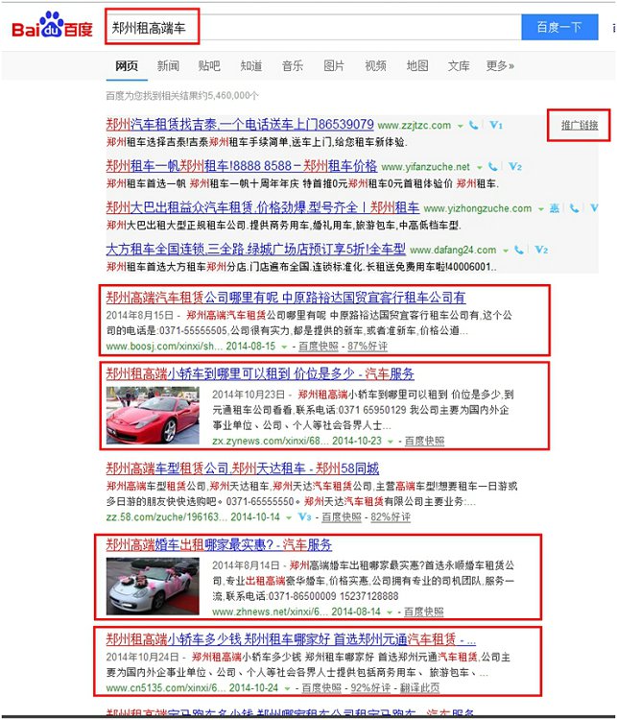
Task: Click the Baidu logo
Action: [x=52, y=25]
